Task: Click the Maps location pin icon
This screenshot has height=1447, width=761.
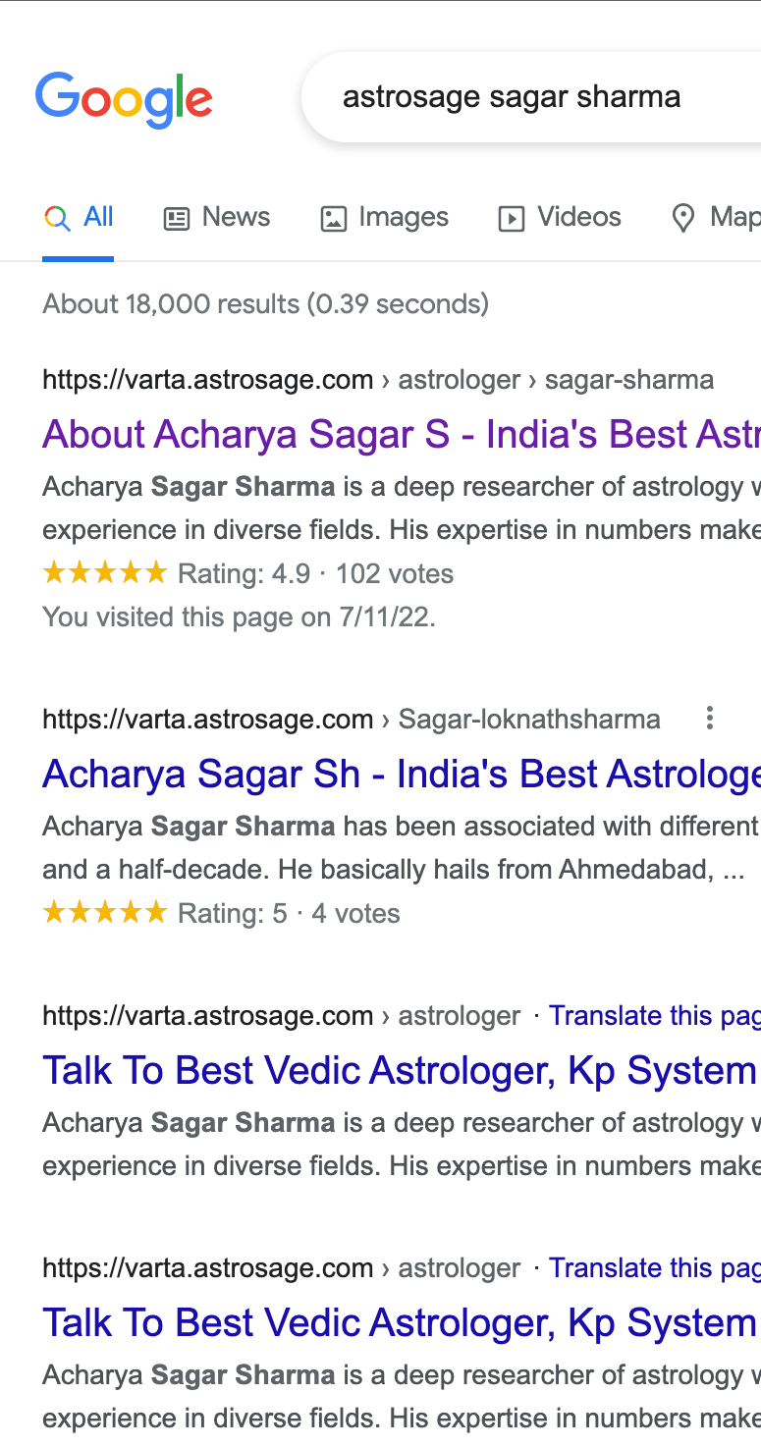Action: pyautogui.click(x=682, y=218)
